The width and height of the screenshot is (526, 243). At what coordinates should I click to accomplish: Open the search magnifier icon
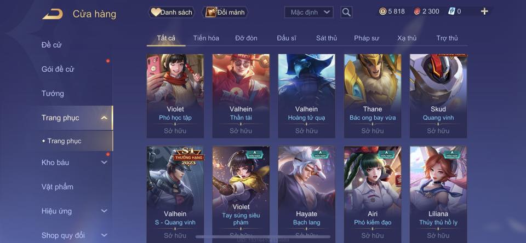(x=346, y=13)
